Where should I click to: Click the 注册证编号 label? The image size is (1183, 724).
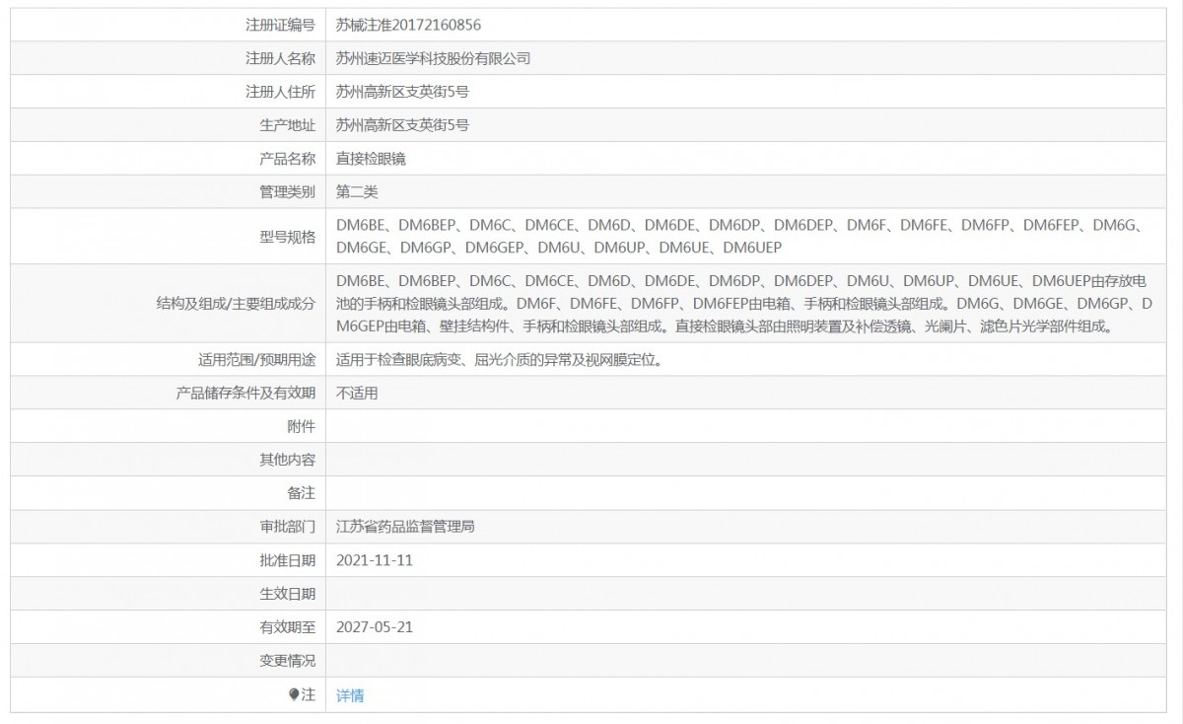coord(280,25)
